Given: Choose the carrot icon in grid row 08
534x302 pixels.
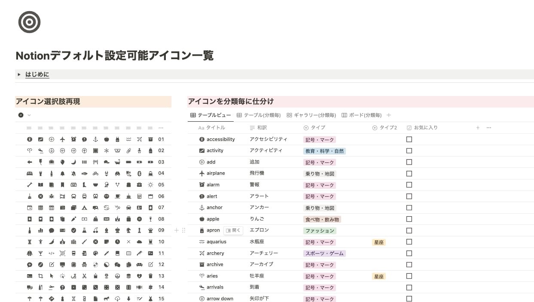Looking at the screenshot, I should (73, 219).
